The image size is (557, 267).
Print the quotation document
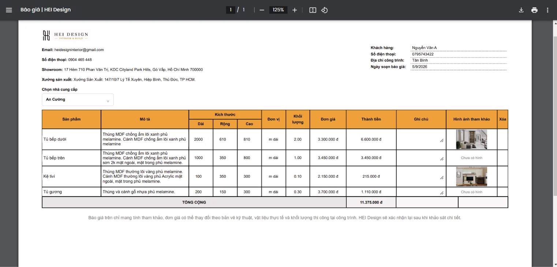(534, 10)
